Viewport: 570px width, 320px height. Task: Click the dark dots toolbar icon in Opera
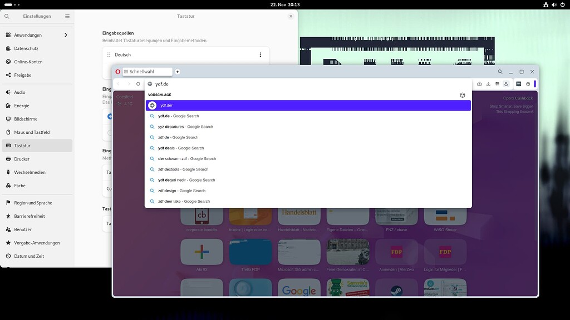(x=518, y=84)
